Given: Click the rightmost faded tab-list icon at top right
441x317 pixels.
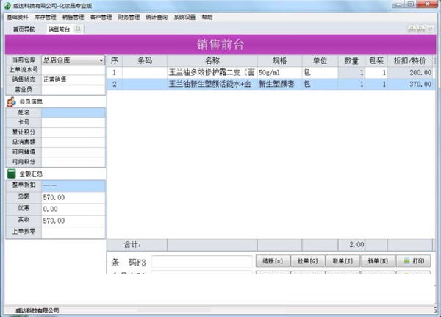Looking at the screenshot, I should pos(431,29).
